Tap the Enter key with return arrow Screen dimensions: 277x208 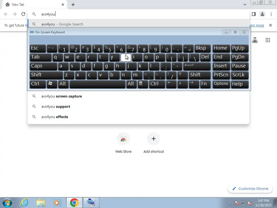pos(197,66)
